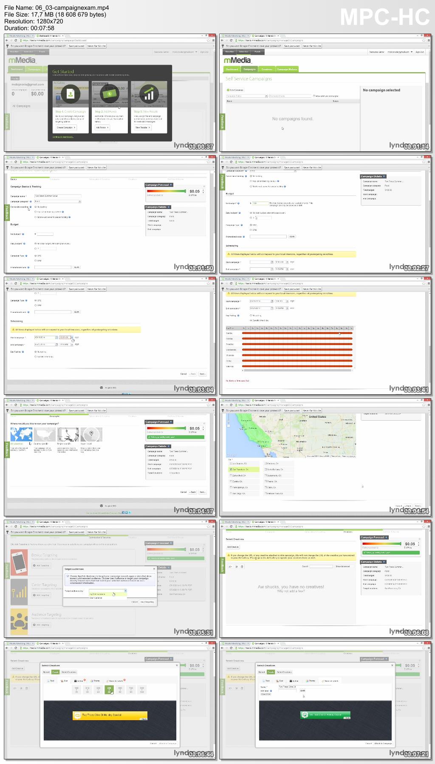This screenshot has width=435, height=764.
Task: Click Save Targeting button in 00:05:31 frame
Action: (147, 602)
